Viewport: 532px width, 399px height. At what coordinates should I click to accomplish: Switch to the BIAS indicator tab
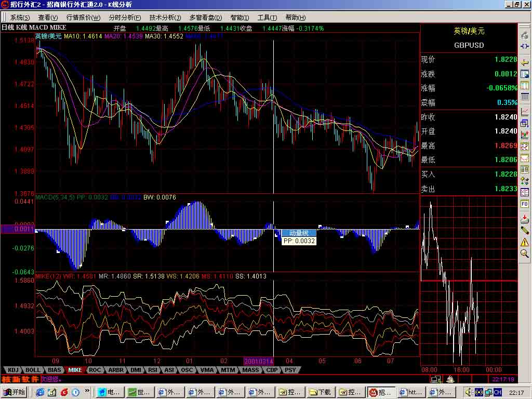click(x=54, y=370)
